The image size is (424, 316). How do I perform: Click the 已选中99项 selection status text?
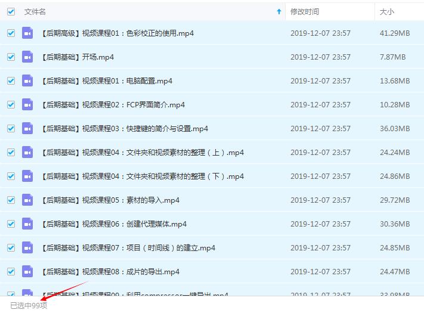point(29,306)
